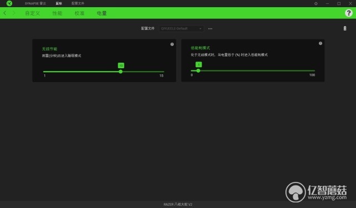Click the 配置文件 label beside dropdown

click(148, 28)
